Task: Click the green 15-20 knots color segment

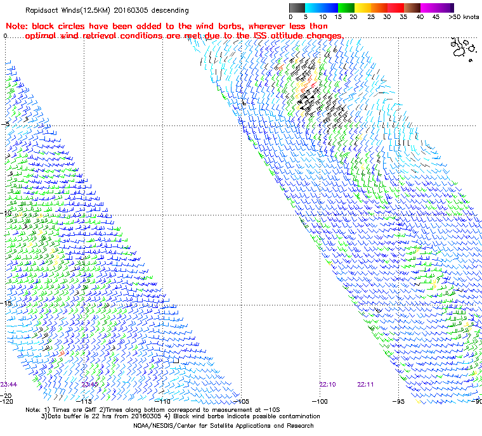Action: 346,8
